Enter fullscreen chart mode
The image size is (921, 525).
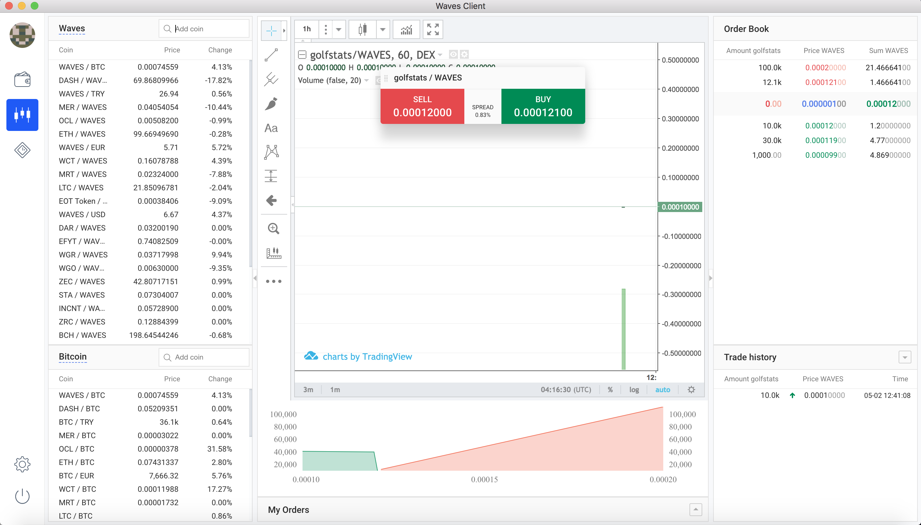pyautogui.click(x=433, y=29)
